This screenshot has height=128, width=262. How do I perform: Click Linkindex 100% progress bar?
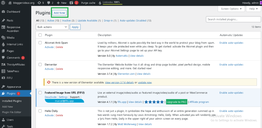click(113, 4)
